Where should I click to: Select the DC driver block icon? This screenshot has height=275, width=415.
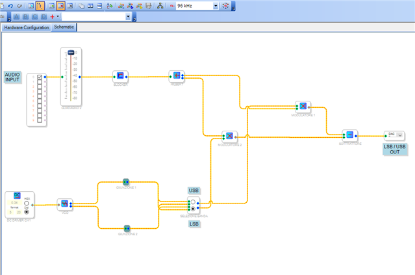pyautogui.click(x=17, y=196)
